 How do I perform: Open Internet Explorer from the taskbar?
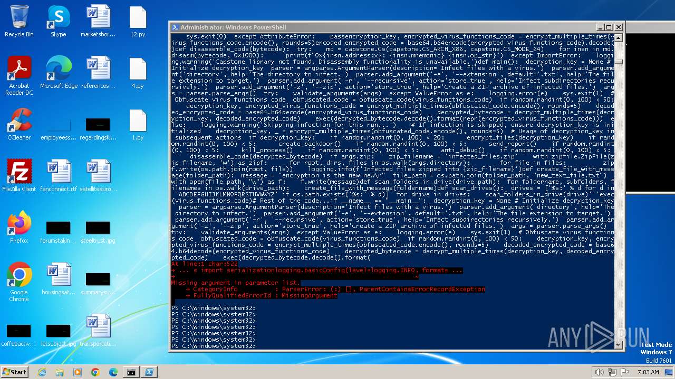[42, 372]
